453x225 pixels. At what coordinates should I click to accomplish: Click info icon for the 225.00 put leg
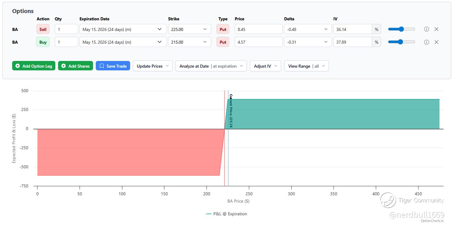[426, 29]
